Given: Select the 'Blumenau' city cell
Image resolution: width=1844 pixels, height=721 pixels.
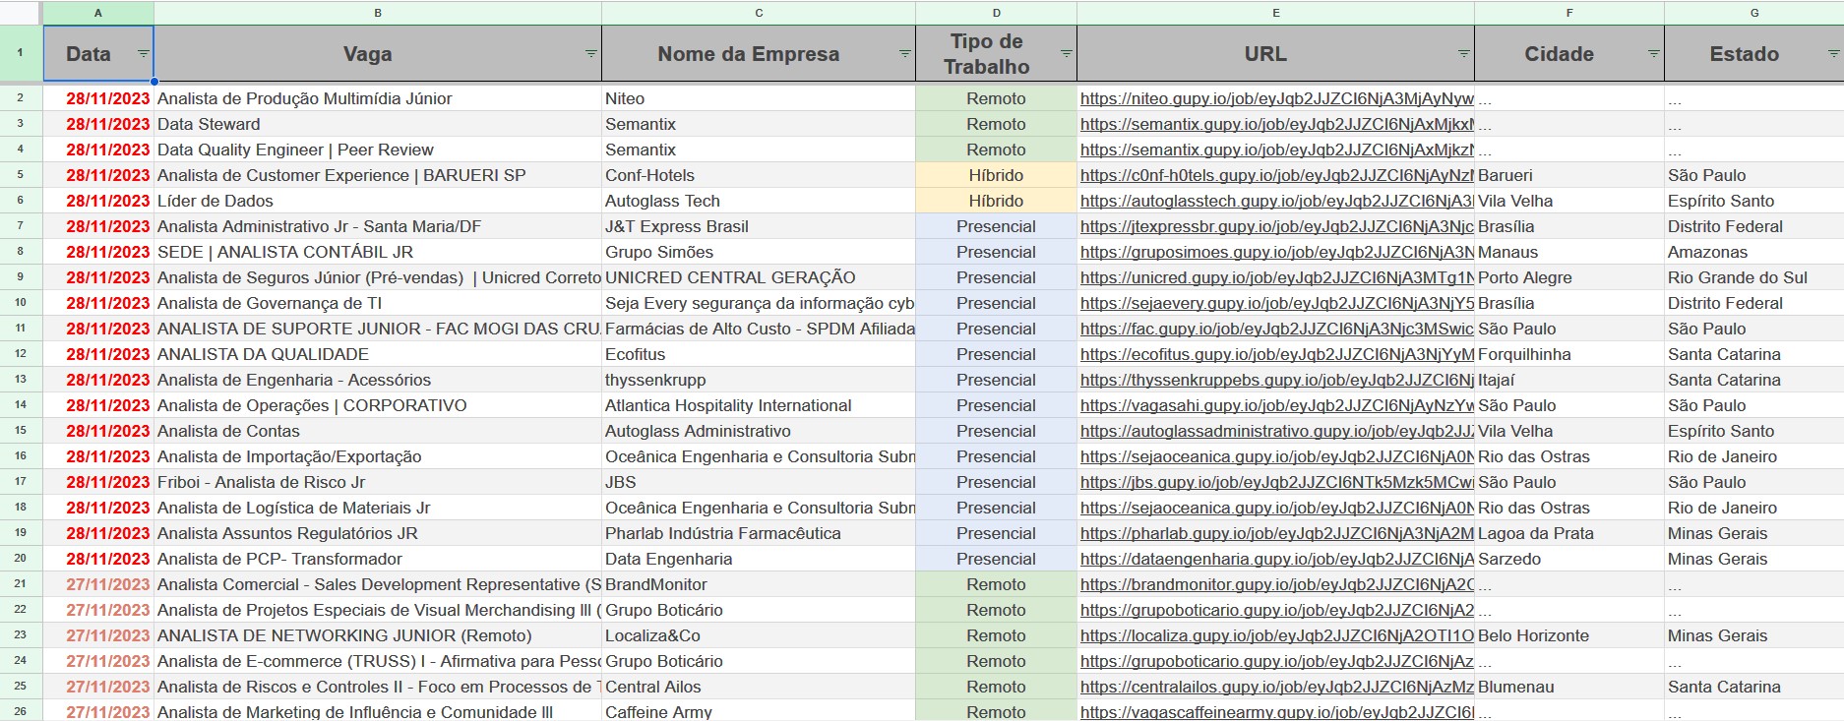Looking at the screenshot, I should (1569, 687).
